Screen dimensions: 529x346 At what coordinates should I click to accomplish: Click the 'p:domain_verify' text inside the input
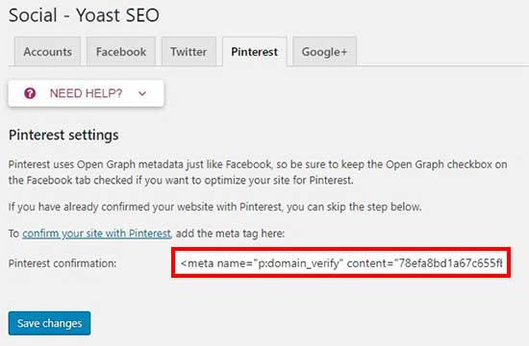click(x=298, y=263)
